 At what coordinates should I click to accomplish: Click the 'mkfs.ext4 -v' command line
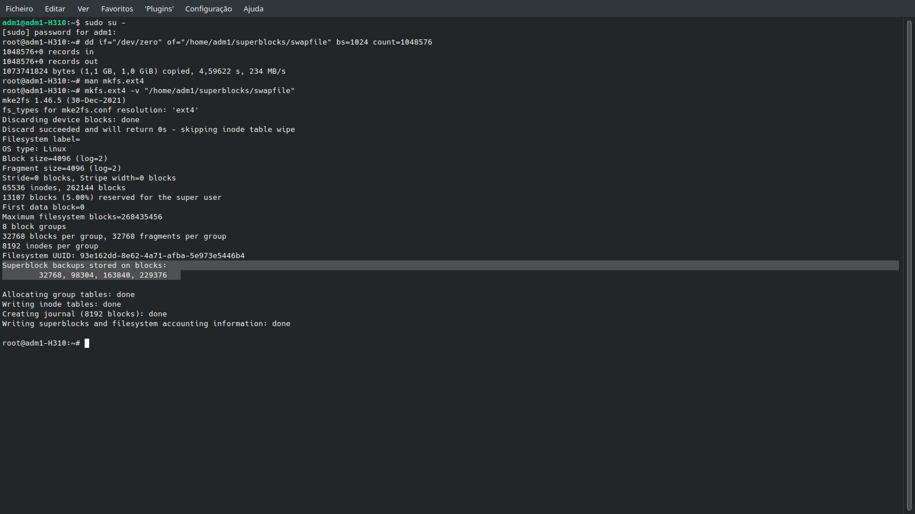pyautogui.click(x=189, y=91)
